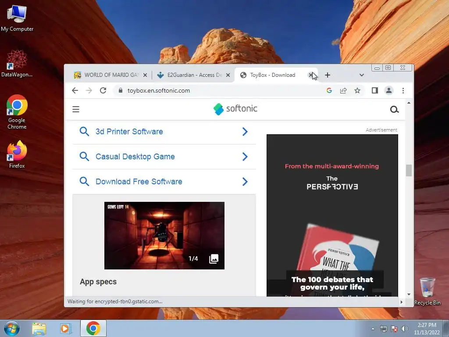Open the screenshot gallery icon on the game image
449x337 pixels.
(214, 258)
